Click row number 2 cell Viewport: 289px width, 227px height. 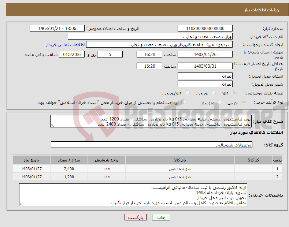[x=277, y=177]
